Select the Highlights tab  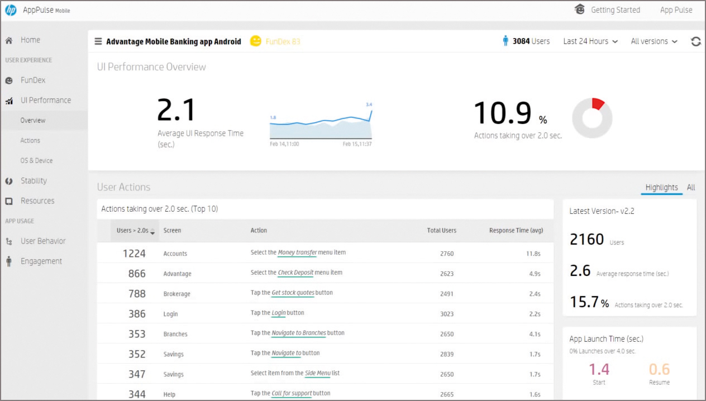661,188
